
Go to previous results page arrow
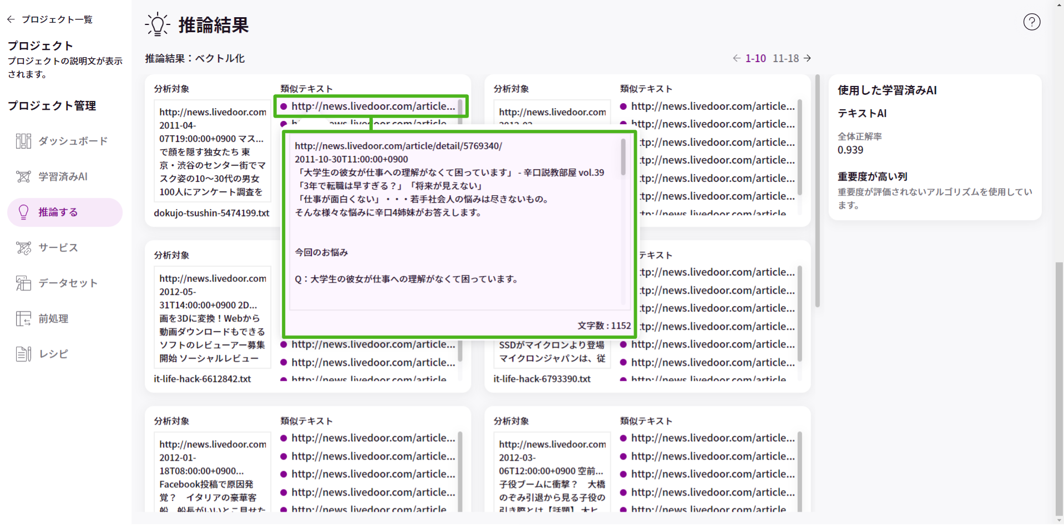tap(736, 58)
